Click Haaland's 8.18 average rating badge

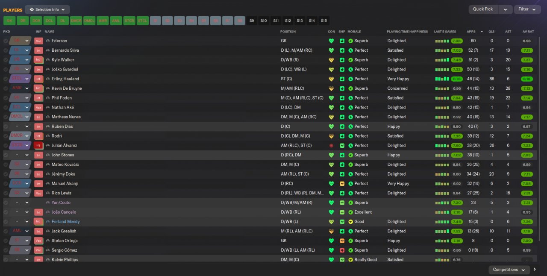point(527,79)
